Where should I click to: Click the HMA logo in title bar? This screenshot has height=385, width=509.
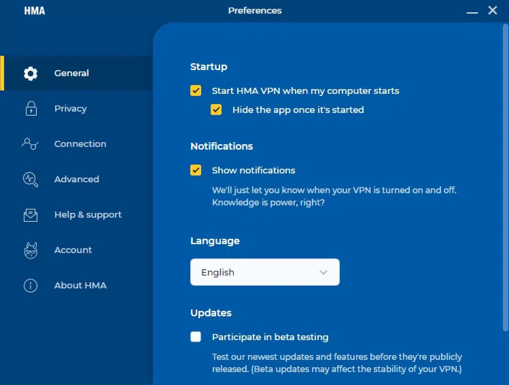pyautogui.click(x=35, y=11)
